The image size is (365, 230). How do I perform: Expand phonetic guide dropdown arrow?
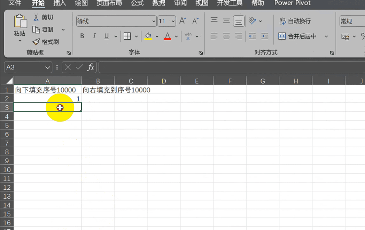pos(197,36)
